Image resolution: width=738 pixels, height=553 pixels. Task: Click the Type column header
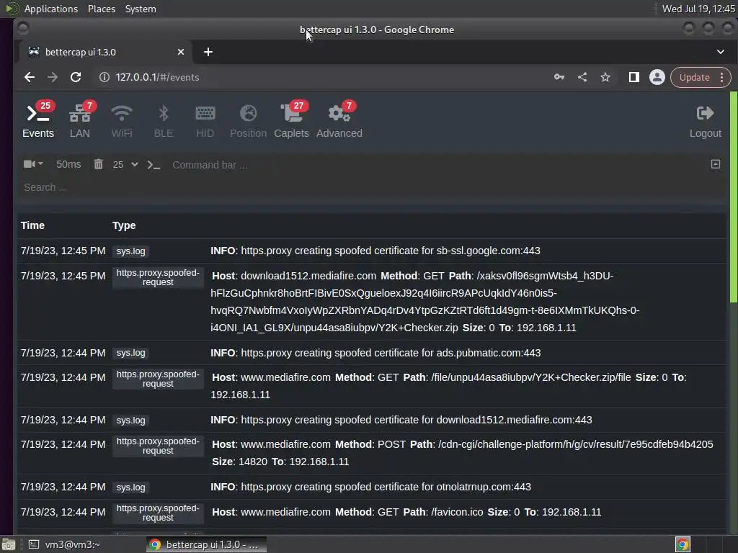(124, 225)
